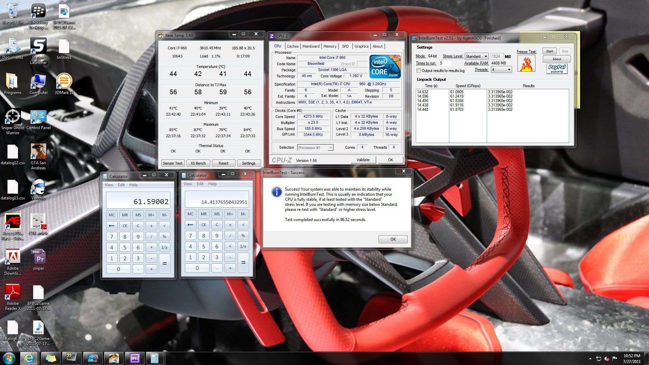Open Internet Explorer from the taskbar

tap(29, 358)
